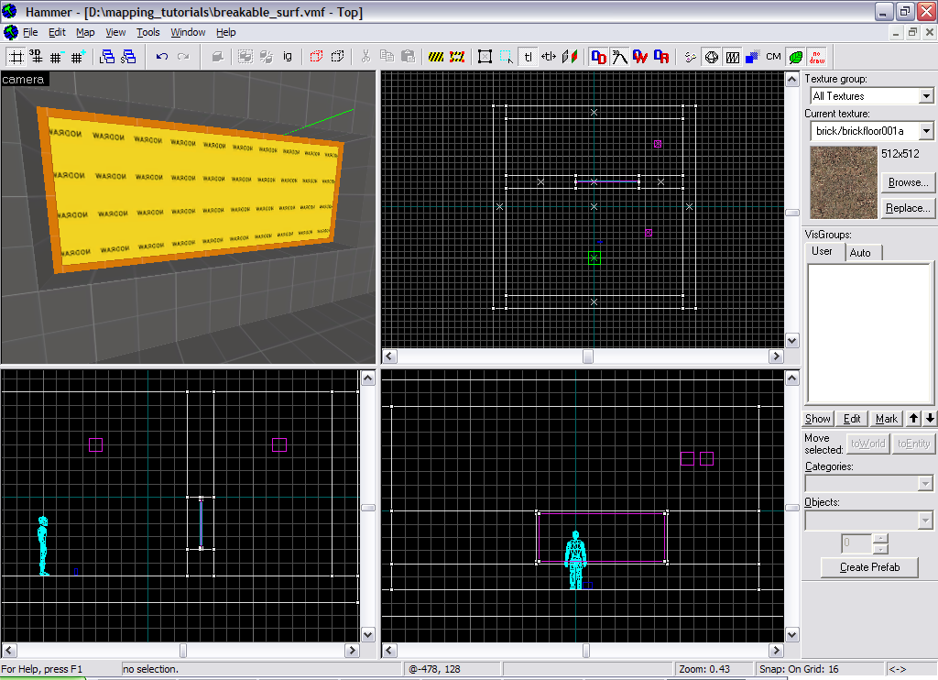Screen dimensions: 938x680
Task: Hide selected objects with red dashed box icon
Action: 316,57
